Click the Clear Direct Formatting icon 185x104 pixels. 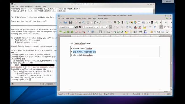click(135, 27)
